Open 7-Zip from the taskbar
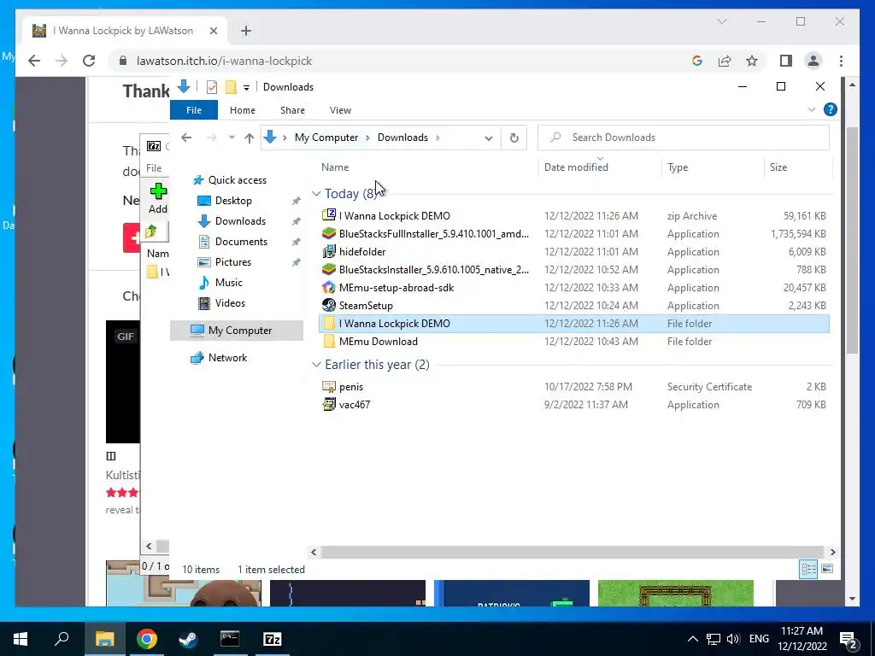This screenshot has width=875, height=656. [272, 639]
